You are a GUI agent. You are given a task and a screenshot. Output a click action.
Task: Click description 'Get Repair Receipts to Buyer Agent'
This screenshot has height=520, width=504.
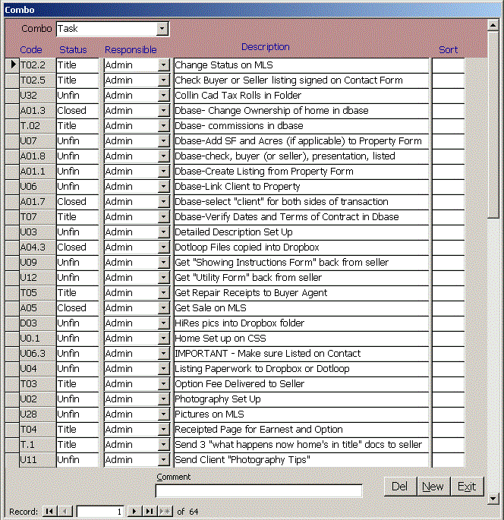point(301,293)
